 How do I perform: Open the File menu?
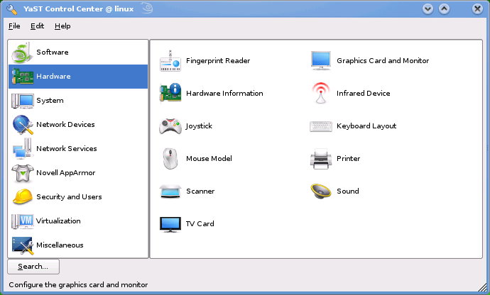tap(14, 26)
